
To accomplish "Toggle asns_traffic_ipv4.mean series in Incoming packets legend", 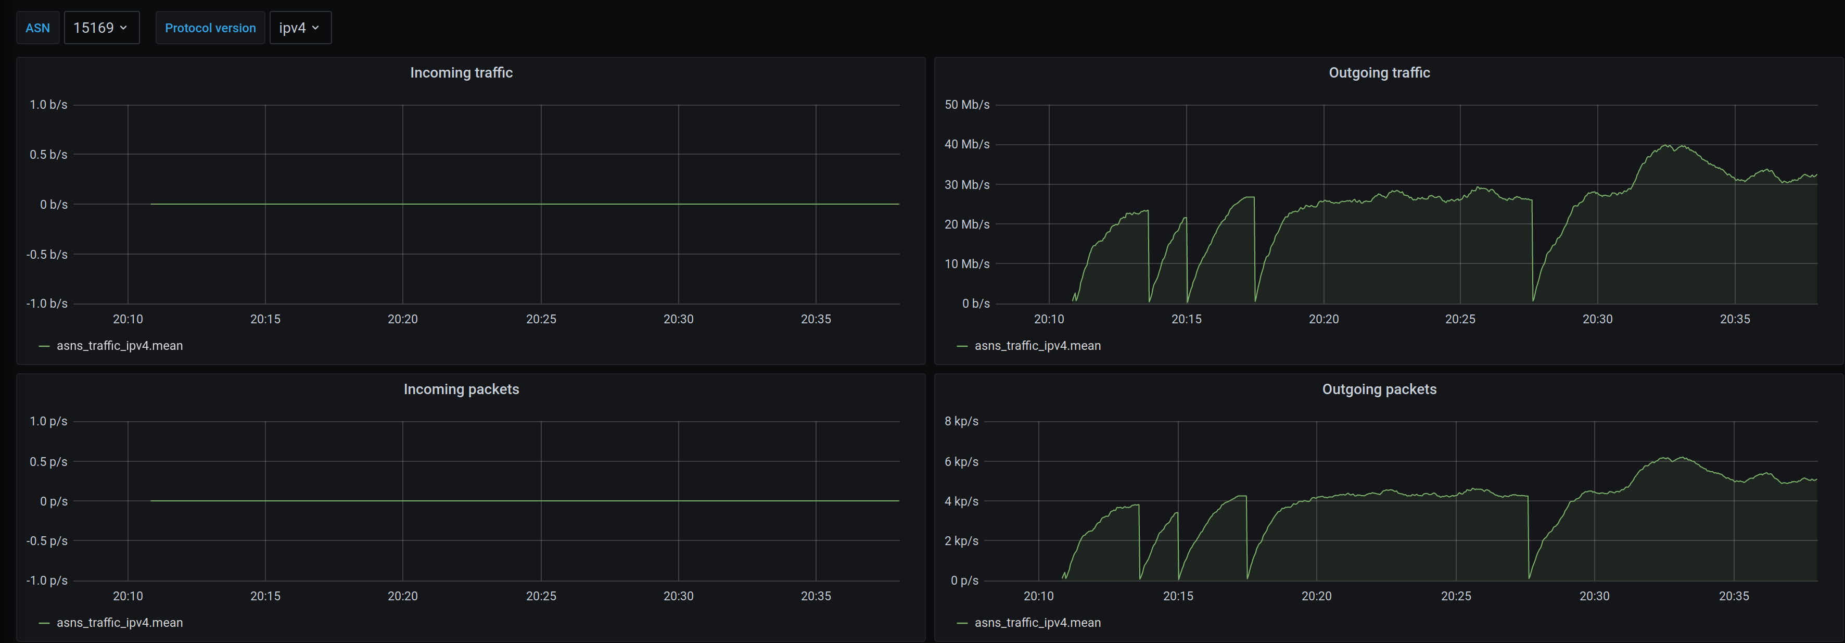I will coord(120,622).
